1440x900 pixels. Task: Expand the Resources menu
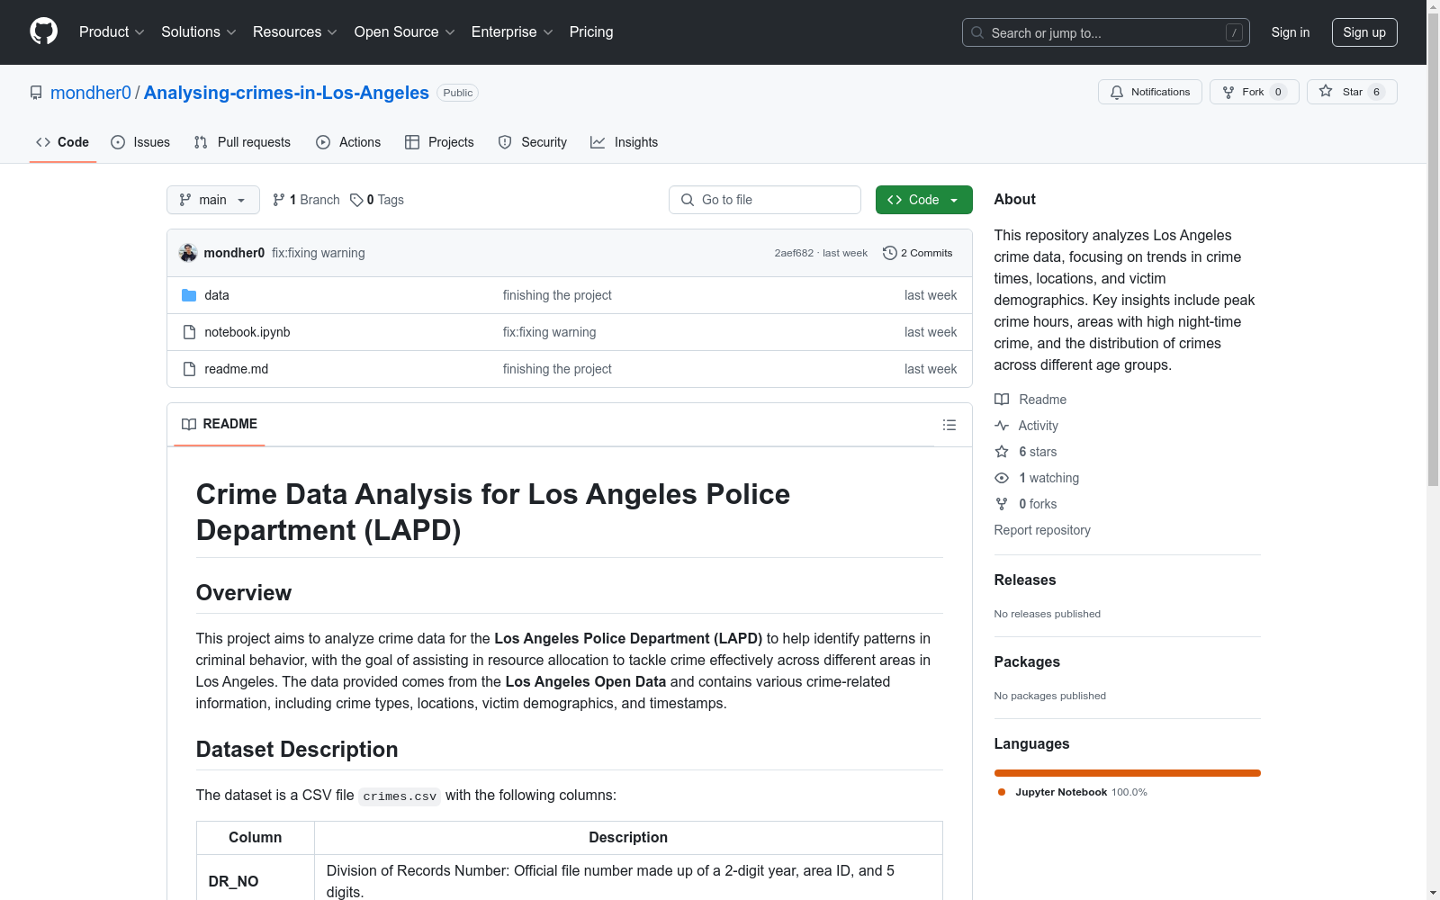[295, 31]
